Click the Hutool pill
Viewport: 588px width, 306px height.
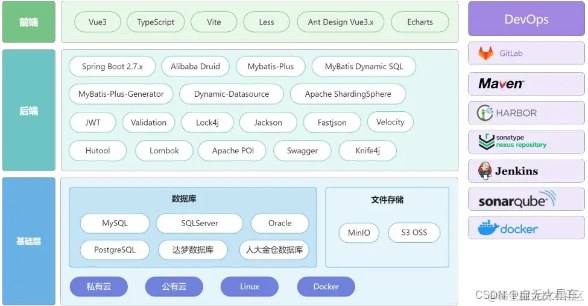[98, 150]
